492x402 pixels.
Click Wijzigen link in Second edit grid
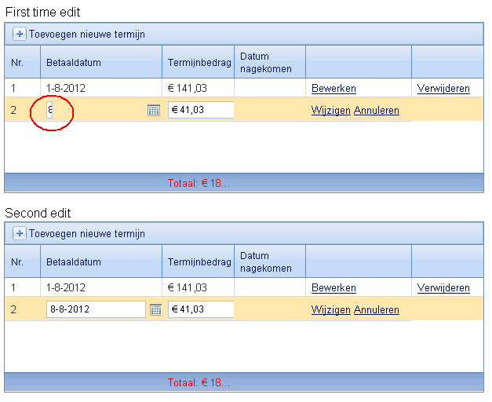click(x=330, y=310)
